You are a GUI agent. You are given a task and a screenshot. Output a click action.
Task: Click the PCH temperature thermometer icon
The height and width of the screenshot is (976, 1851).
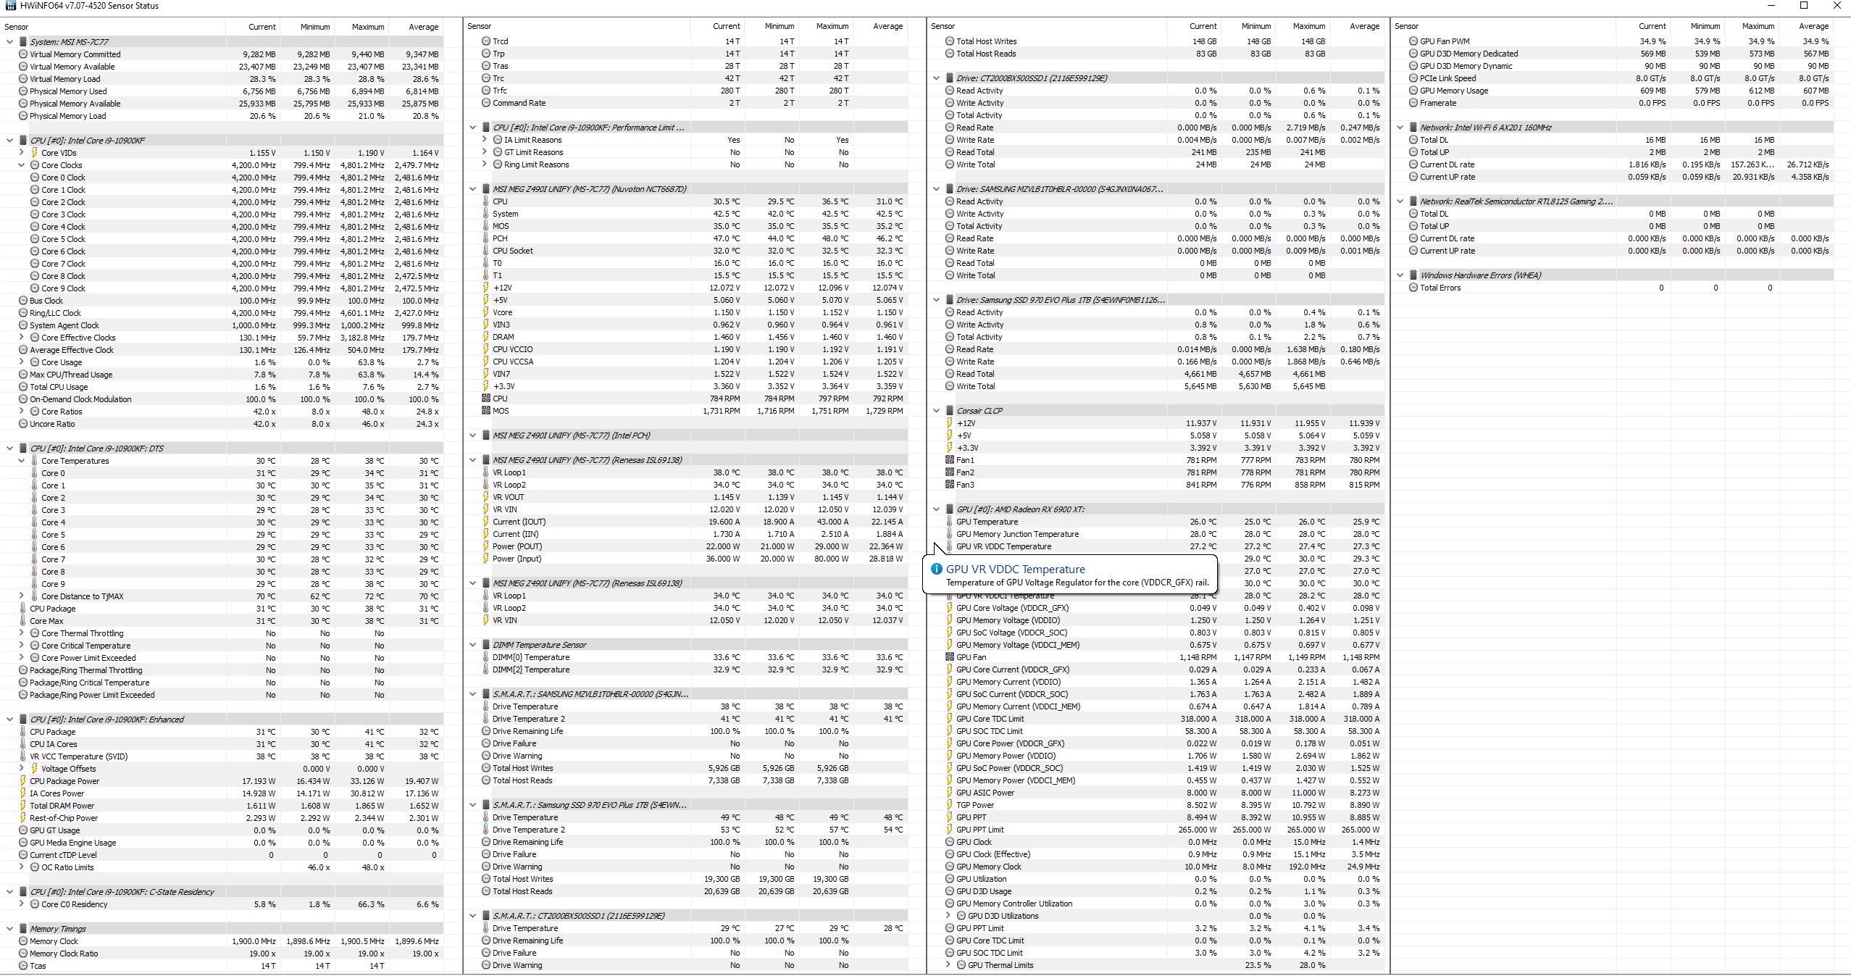click(486, 238)
